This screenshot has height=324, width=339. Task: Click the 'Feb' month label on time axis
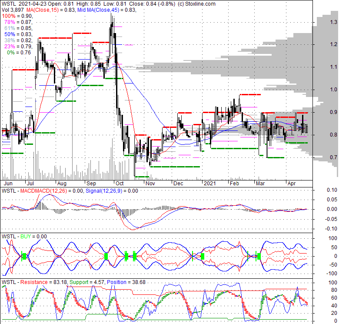point(234,184)
